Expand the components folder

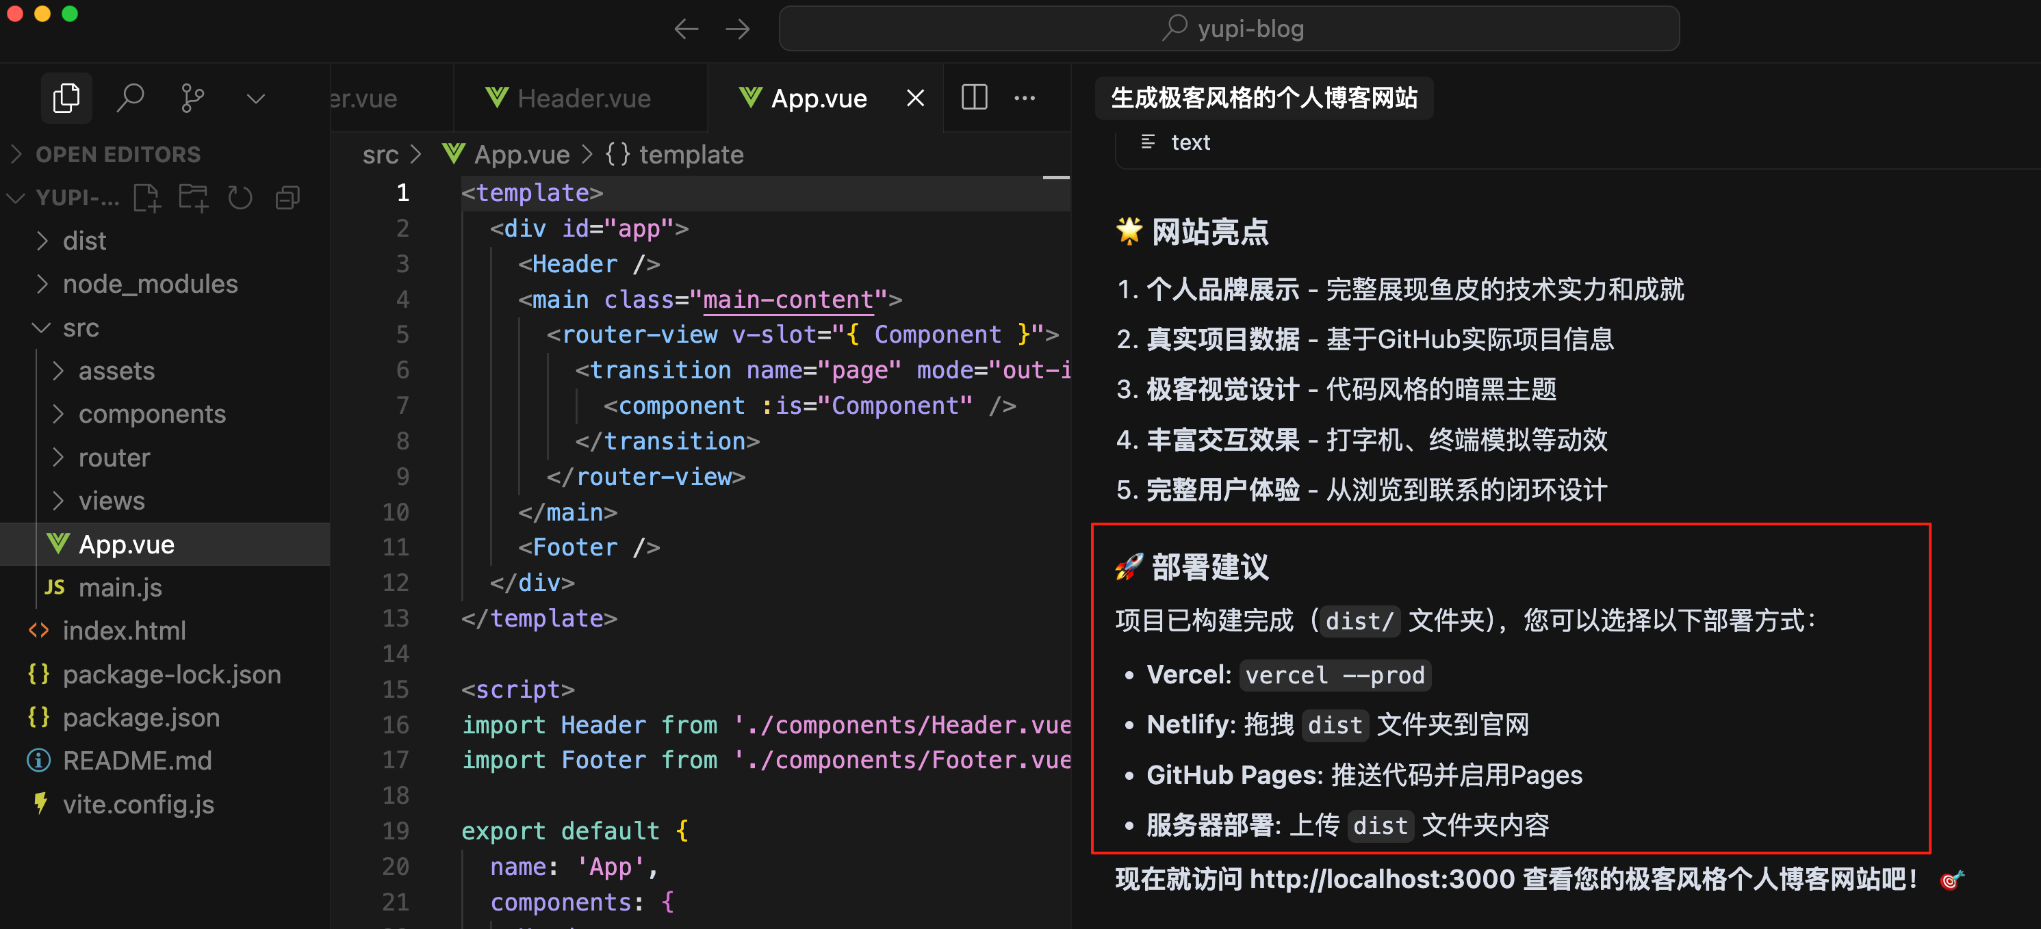click(x=151, y=413)
